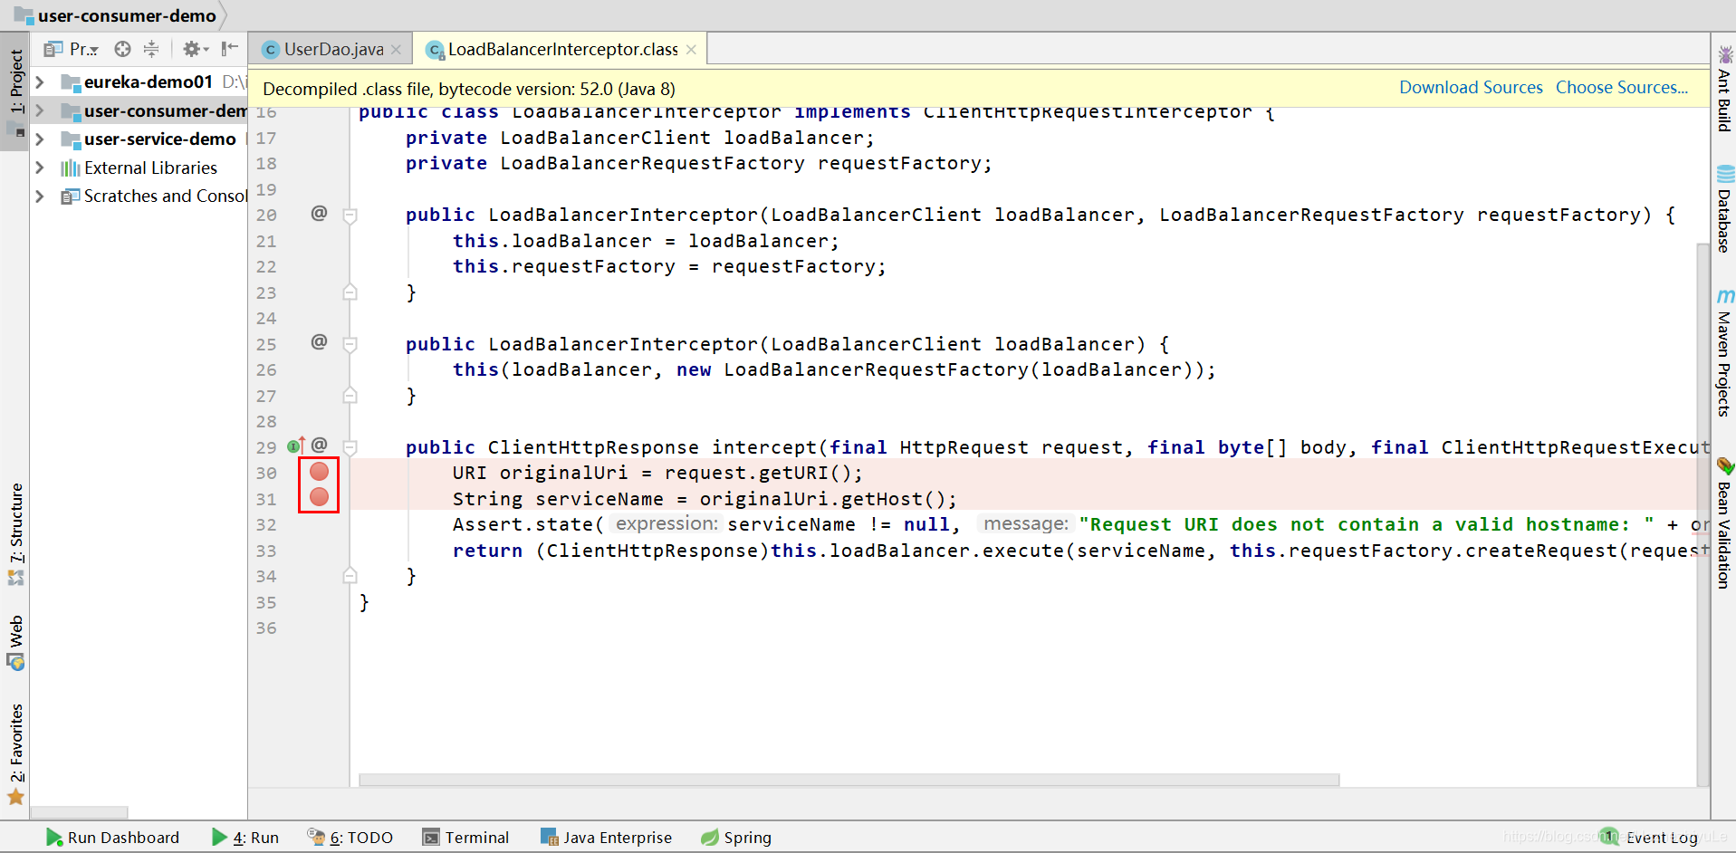
Task: Open the Maven Projects tool window
Action: click(1724, 353)
